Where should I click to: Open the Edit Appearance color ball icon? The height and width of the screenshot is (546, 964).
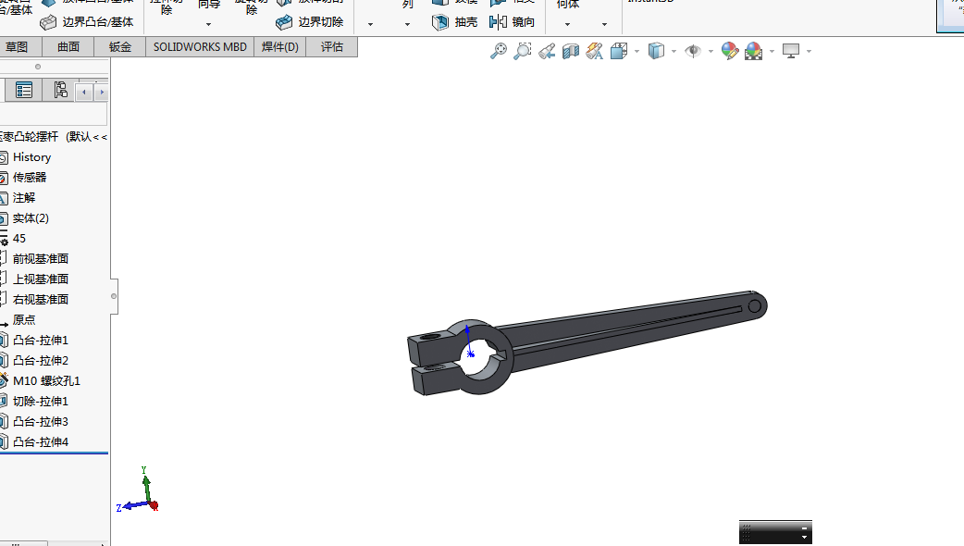pos(730,51)
